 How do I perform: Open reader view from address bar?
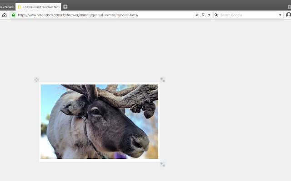click(197, 15)
